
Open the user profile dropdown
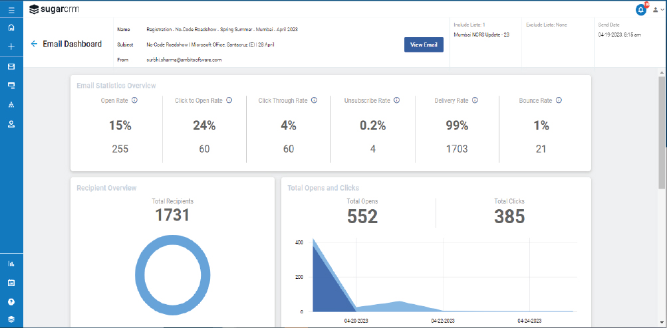point(657,10)
